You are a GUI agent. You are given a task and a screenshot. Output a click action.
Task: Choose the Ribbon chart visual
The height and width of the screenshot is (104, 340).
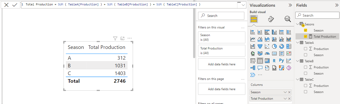click(x=289, y=39)
